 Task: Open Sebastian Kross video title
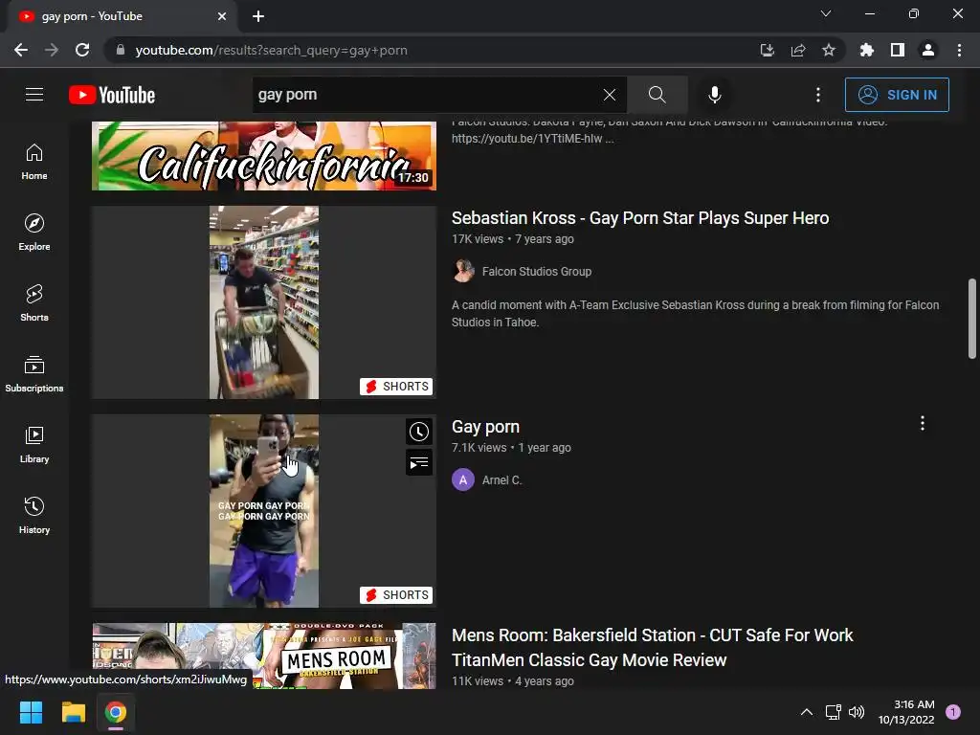(640, 217)
